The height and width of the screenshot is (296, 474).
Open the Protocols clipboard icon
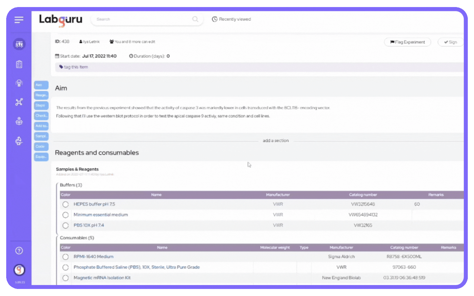[19, 64]
